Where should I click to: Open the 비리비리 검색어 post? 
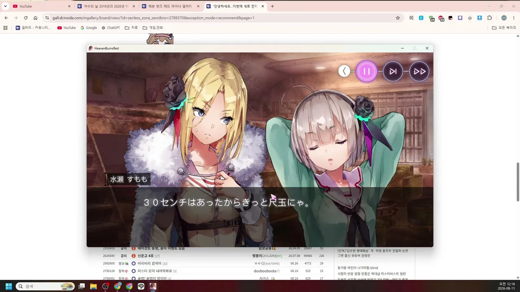point(149,263)
